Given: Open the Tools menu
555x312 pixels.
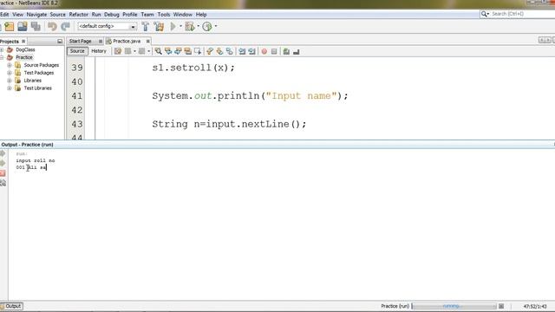Looking at the screenshot, I should click(164, 15).
